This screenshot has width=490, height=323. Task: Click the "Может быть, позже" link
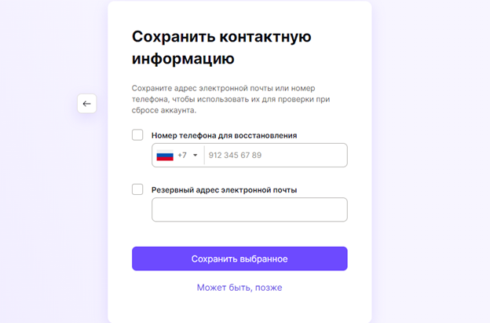tap(240, 288)
